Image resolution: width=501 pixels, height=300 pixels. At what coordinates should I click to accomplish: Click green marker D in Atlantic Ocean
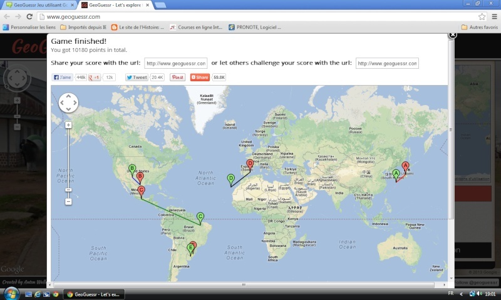click(231, 180)
